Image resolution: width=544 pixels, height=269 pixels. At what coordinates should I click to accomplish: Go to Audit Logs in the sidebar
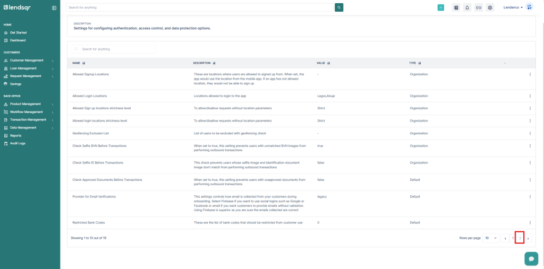[18, 143]
